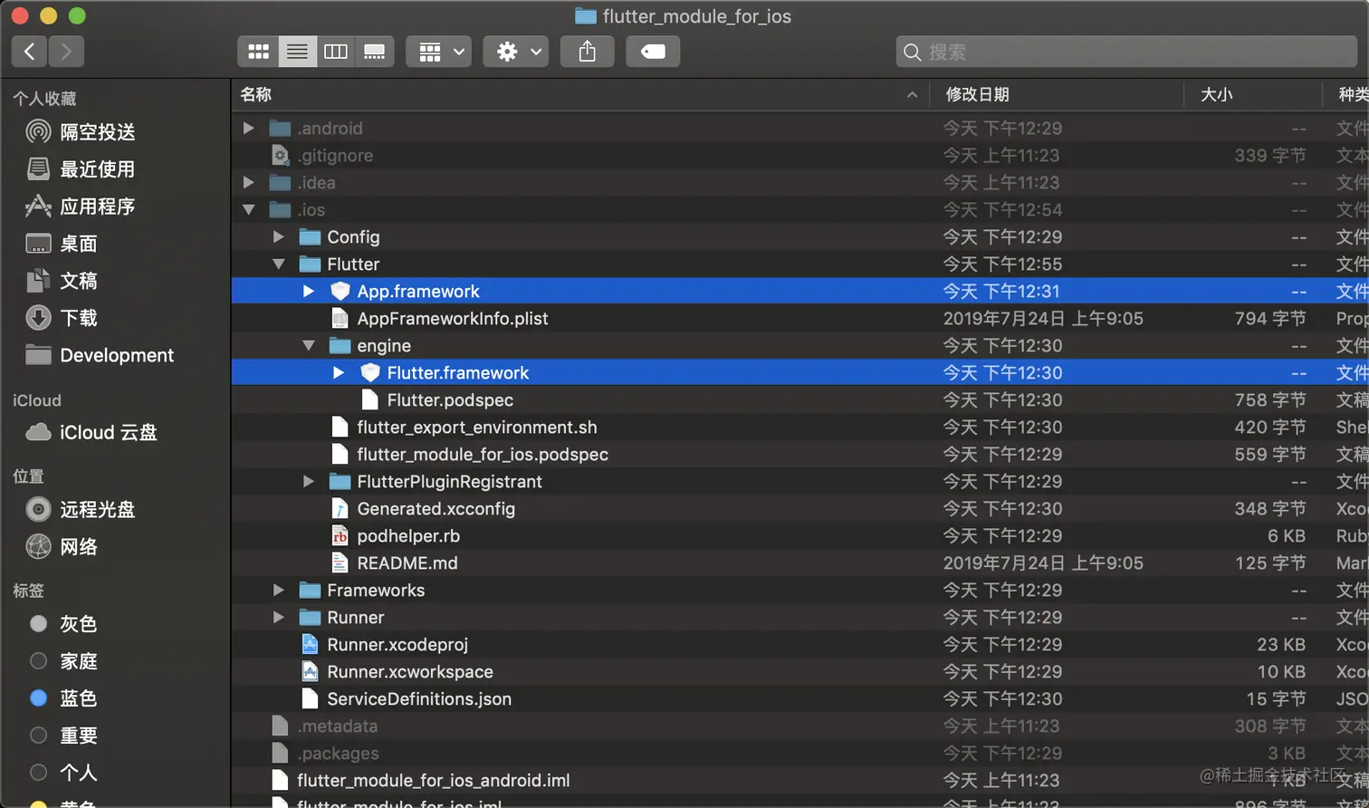Expand the .idea folder

coord(248,183)
